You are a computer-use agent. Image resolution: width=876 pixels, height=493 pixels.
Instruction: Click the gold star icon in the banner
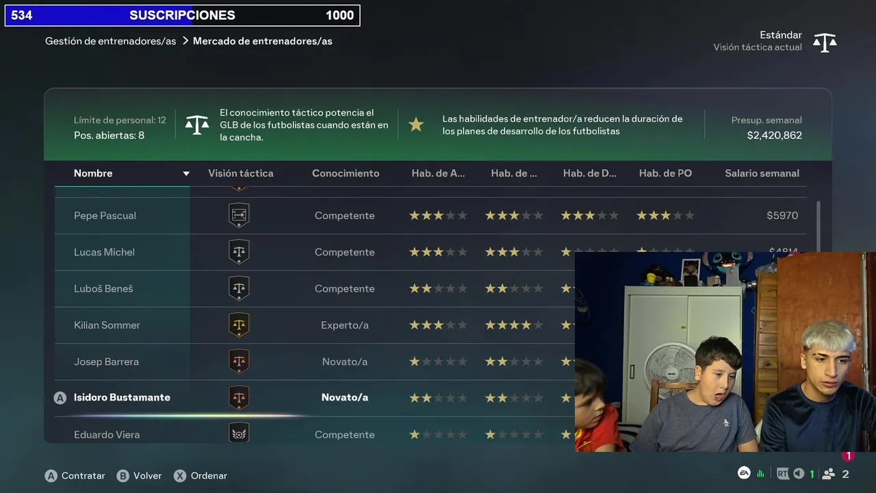(416, 125)
